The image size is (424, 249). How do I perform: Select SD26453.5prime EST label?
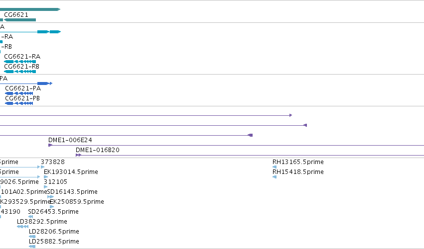coord(53,212)
